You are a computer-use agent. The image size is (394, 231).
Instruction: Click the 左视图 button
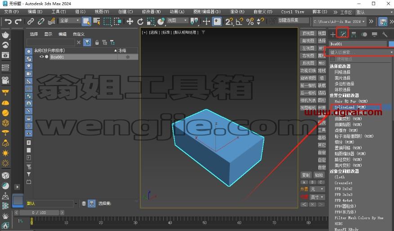coord(308,48)
